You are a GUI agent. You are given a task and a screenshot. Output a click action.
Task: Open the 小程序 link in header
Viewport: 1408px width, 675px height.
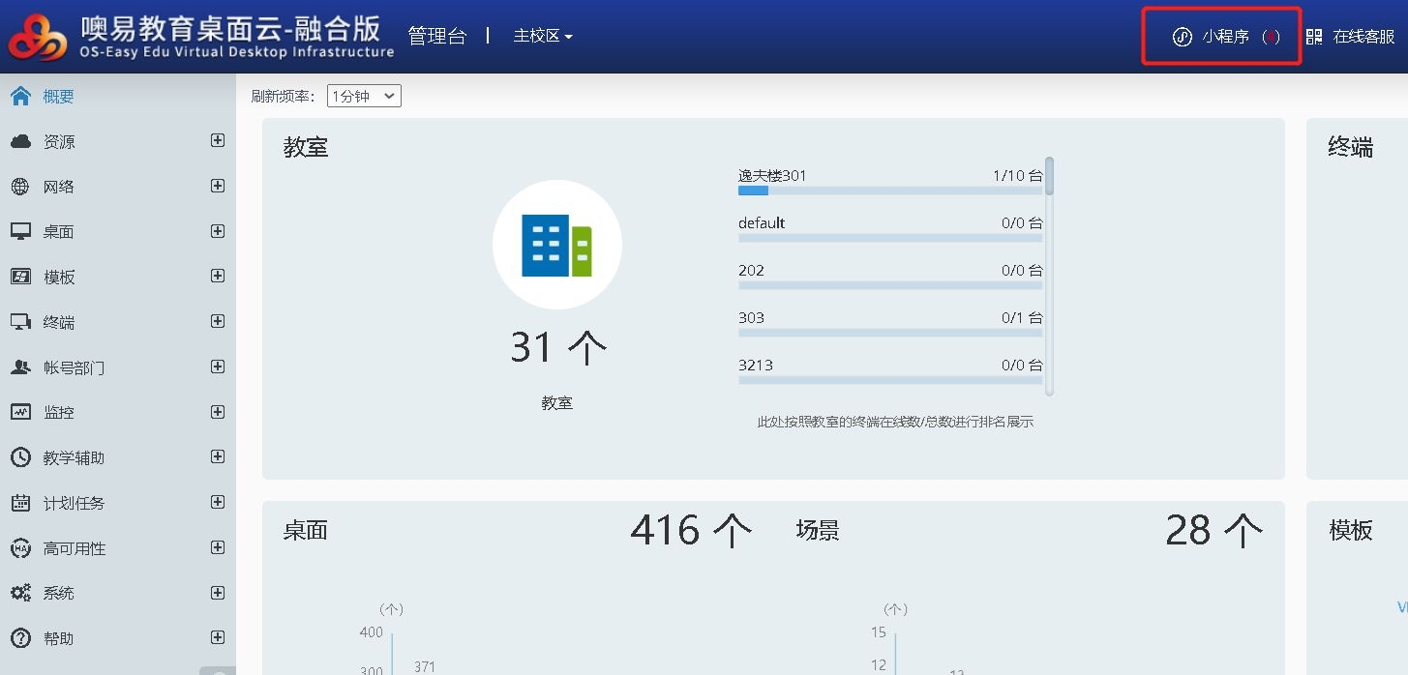point(1225,37)
